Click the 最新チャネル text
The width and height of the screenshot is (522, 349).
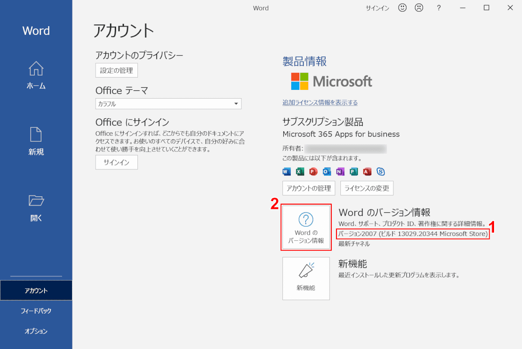click(354, 244)
